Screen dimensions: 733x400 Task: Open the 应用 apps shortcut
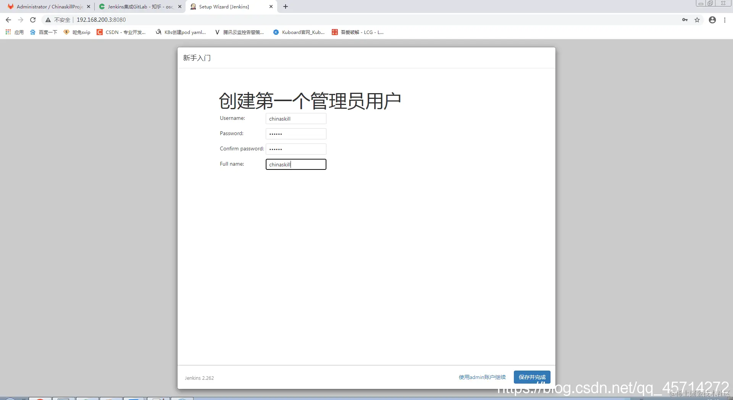14,32
